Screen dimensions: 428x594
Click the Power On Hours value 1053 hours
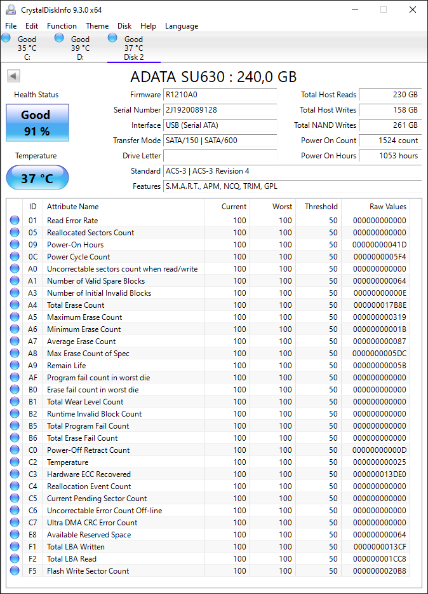390,156
